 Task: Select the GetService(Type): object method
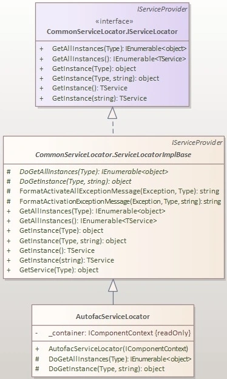click(x=59, y=270)
